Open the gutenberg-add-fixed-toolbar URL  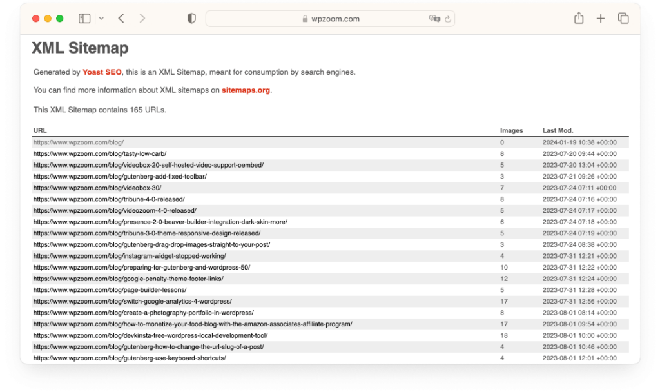click(120, 177)
